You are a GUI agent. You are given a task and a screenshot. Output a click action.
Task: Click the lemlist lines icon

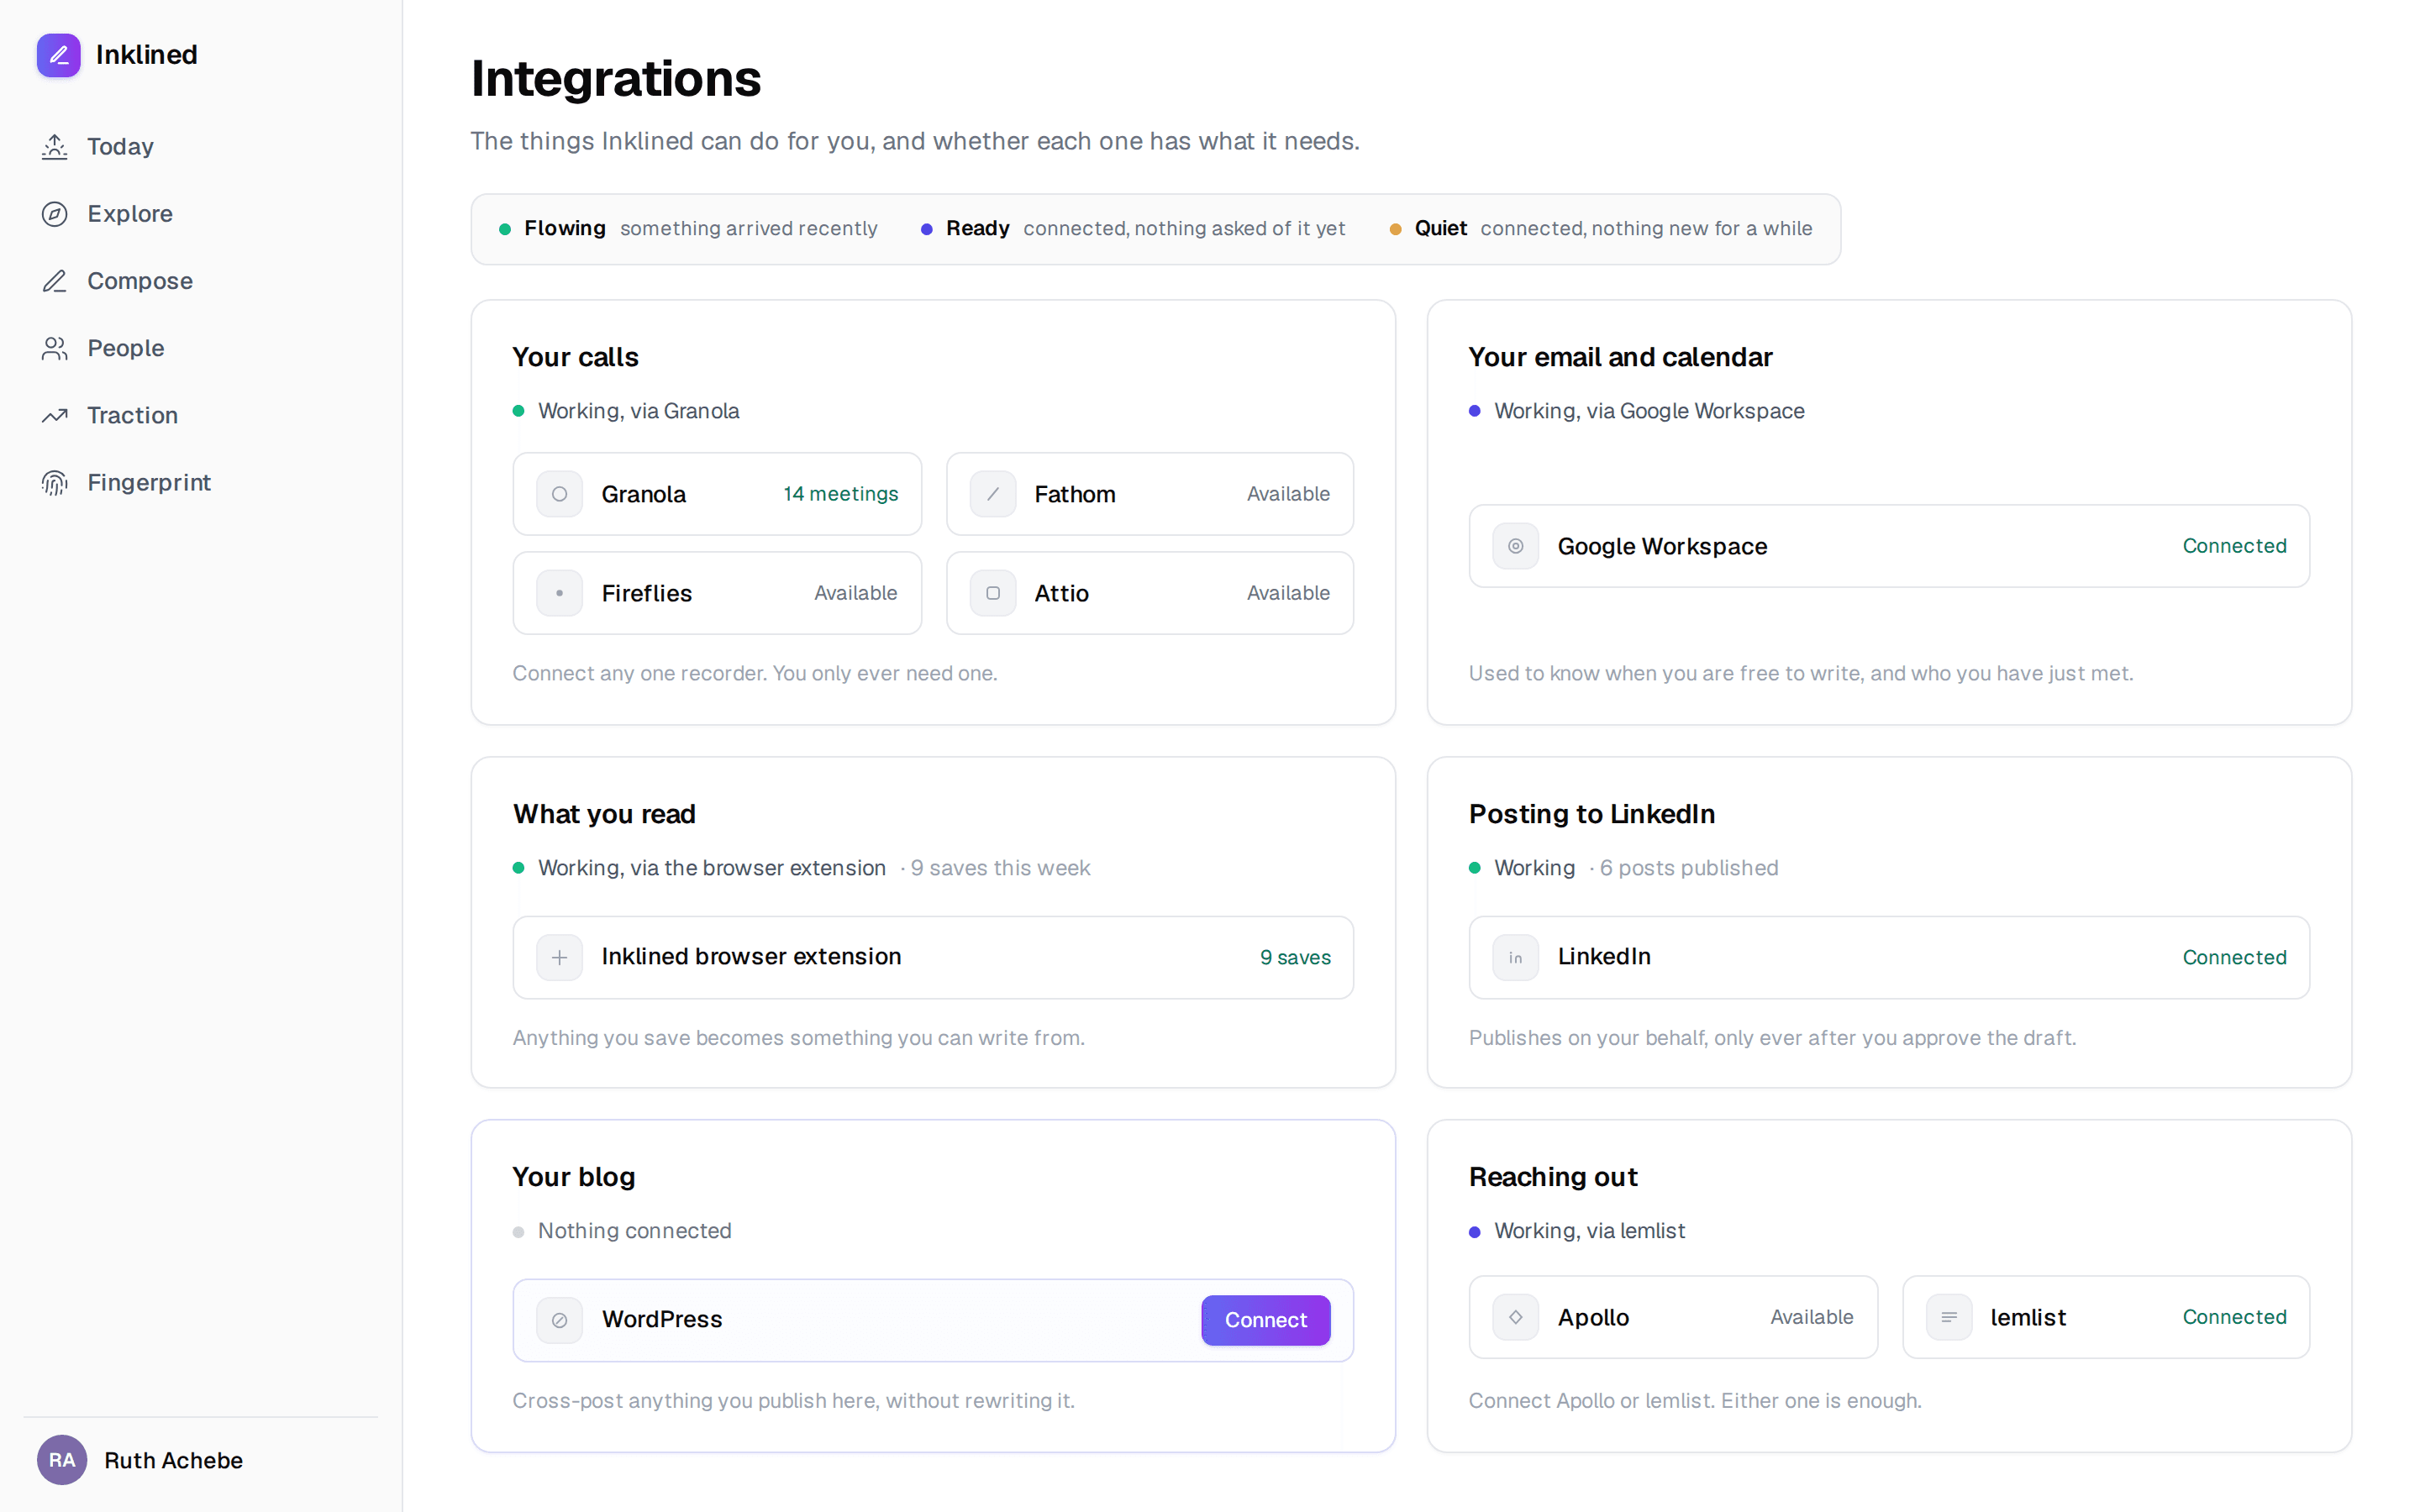(1949, 1317)
